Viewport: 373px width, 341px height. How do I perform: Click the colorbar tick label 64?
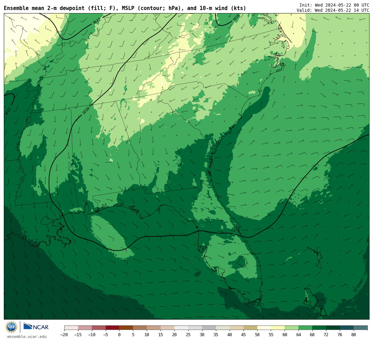[298, 335]
